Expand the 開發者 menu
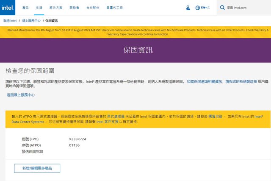Screen dimensions: 271x181 75,8
